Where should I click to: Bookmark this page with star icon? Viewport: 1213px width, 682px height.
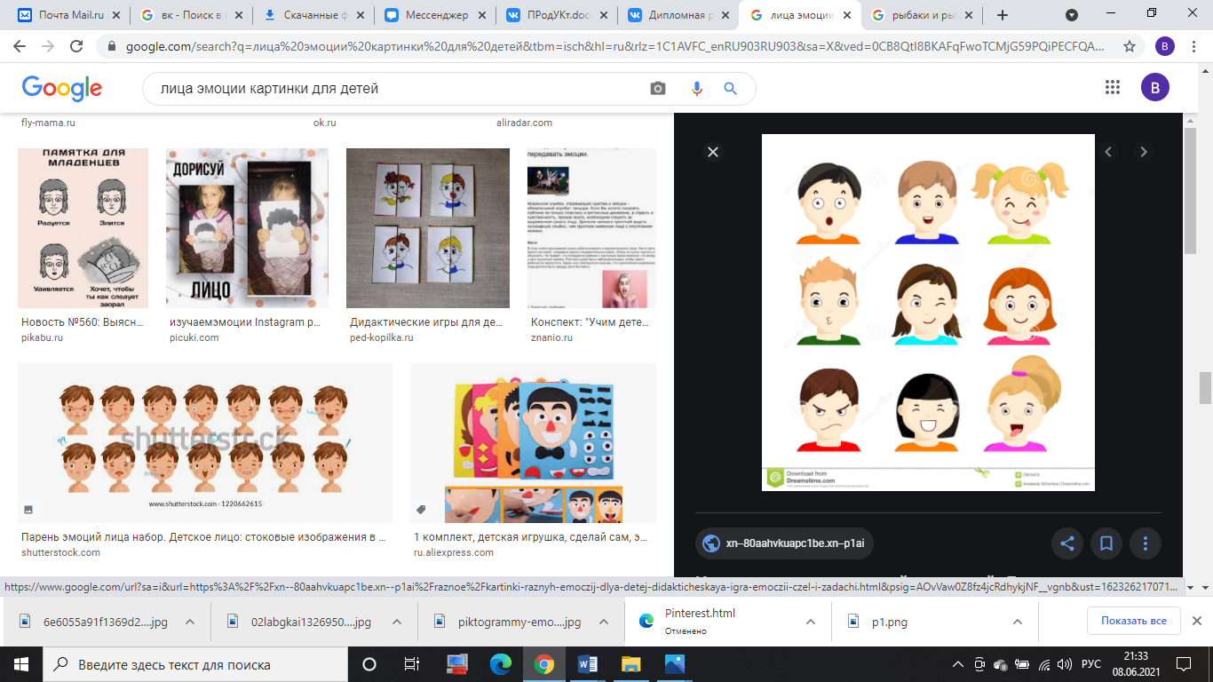[1130, 46]
